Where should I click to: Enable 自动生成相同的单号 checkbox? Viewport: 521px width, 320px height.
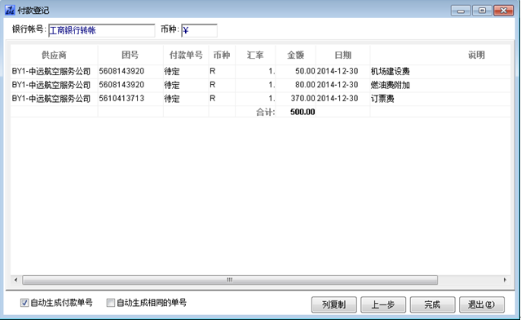110,303
